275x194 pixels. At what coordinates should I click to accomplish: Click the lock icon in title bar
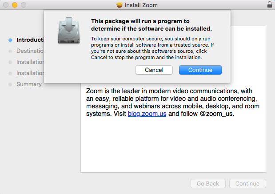click(270, 4)
